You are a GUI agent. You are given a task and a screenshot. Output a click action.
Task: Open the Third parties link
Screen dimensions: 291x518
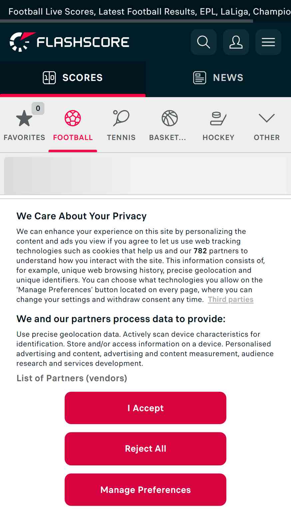coord(231,299)
